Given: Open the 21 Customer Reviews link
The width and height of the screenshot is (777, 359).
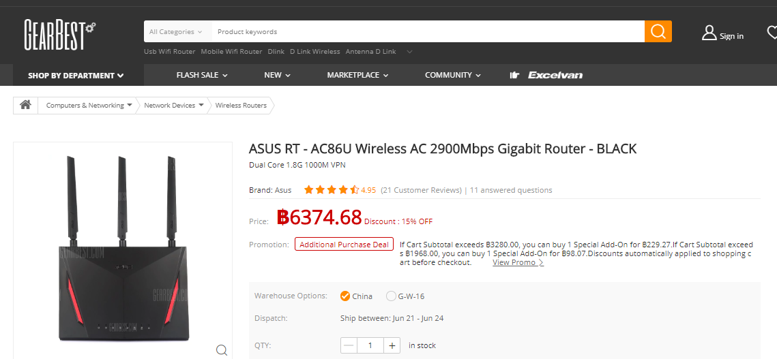Looking at the screenshot, I should [x=421, y=190].
